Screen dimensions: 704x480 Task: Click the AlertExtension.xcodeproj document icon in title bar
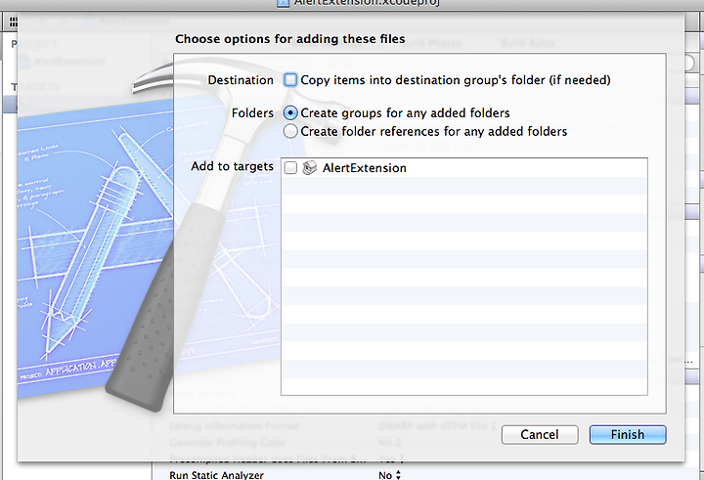click(x=283, y=3)
